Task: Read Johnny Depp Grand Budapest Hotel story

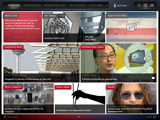Action: pyautogui.click(x=130, y=110)
